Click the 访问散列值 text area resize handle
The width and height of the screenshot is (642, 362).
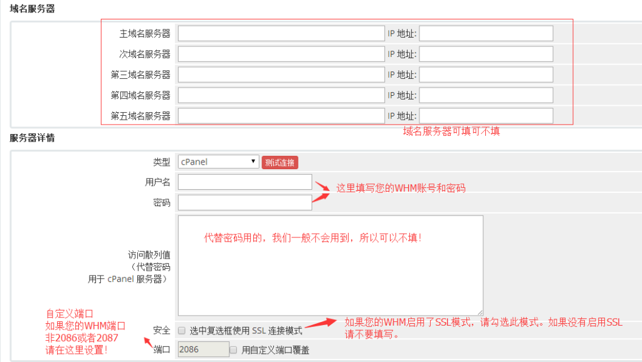pos(480,313)
